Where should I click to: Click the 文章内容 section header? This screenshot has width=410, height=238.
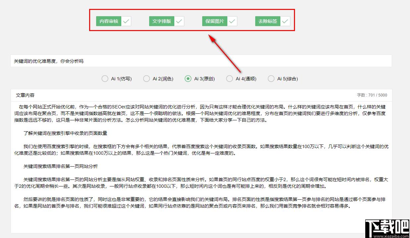point(25,95)
